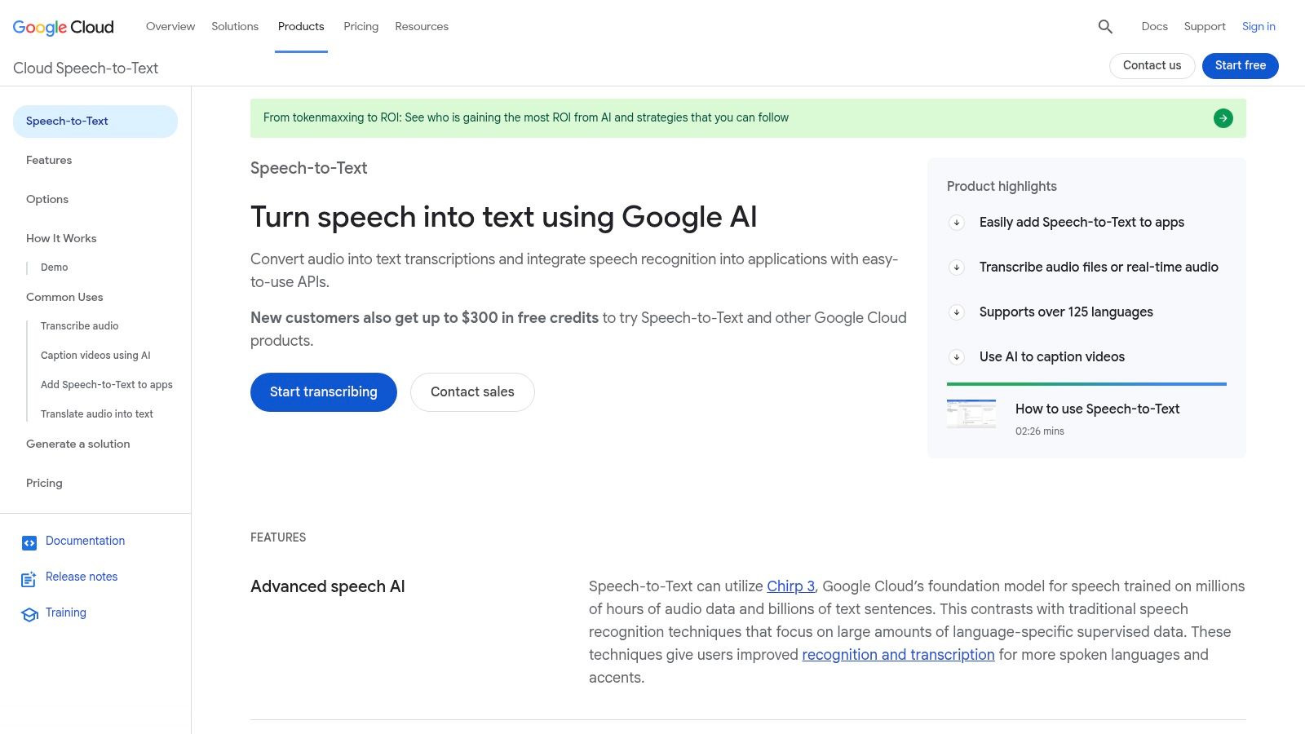Click the Sign in link

1259,26
